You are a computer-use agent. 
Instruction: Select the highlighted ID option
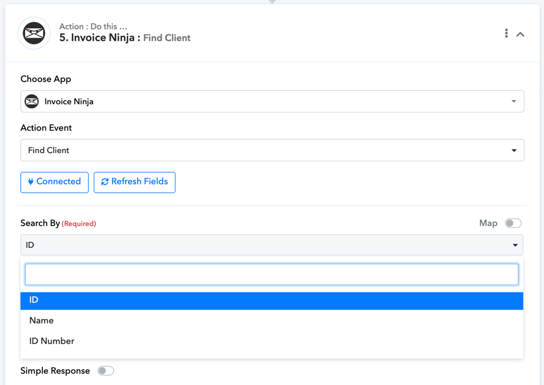pyautogui.click(x=271, y=300)
